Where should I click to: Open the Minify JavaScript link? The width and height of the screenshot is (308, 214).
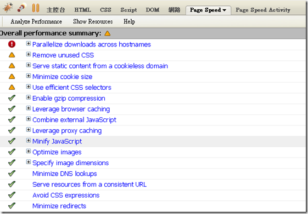tap(57, 141)
